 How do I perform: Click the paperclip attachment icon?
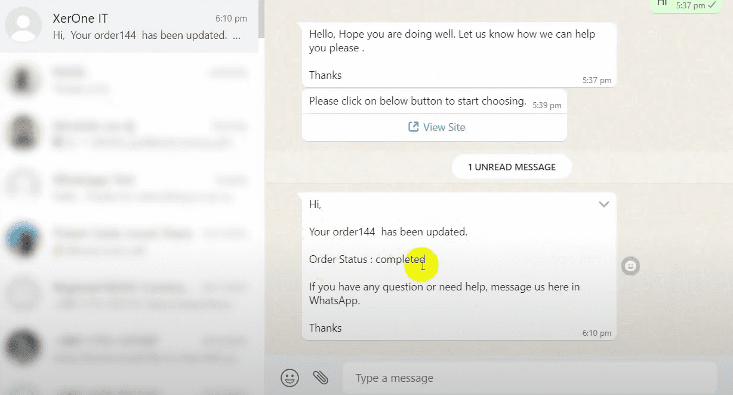click(321, 377)
